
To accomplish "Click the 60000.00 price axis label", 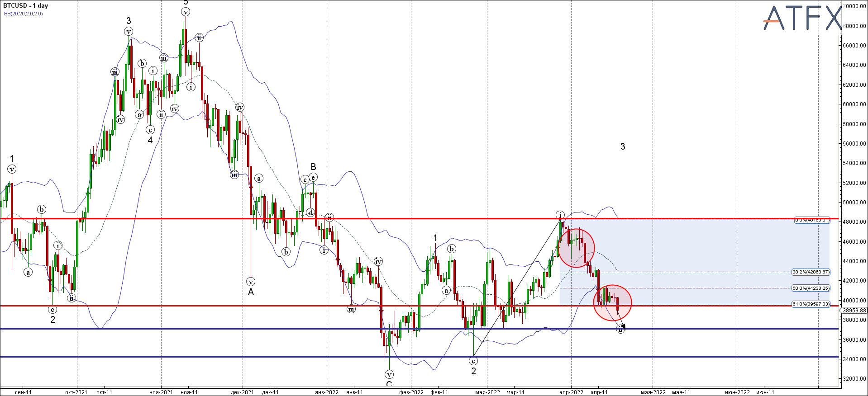I will (855, 104).
